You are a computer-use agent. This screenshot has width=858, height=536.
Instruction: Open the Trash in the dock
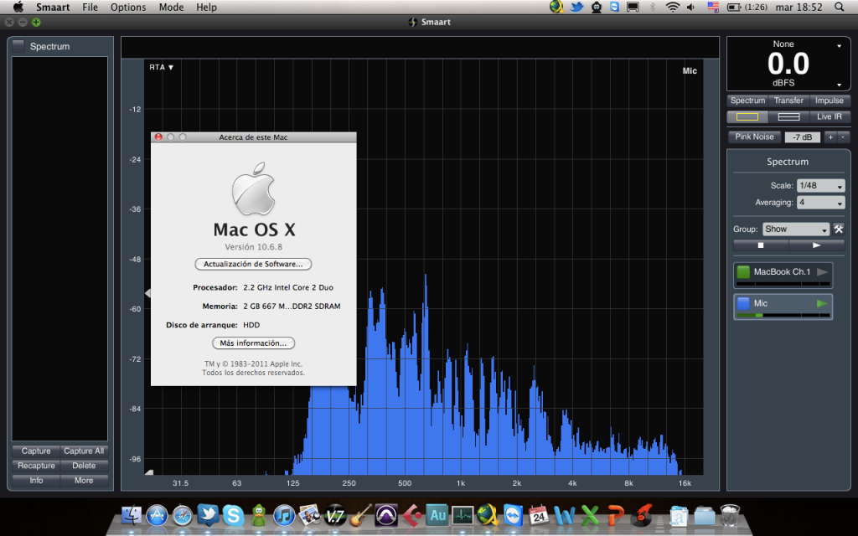click(x=730, y=515)
